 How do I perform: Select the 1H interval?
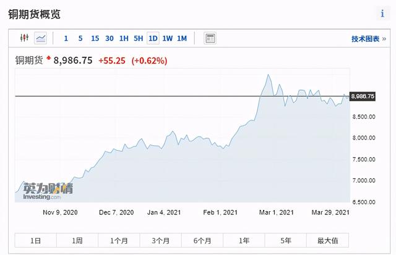[124, 38]
